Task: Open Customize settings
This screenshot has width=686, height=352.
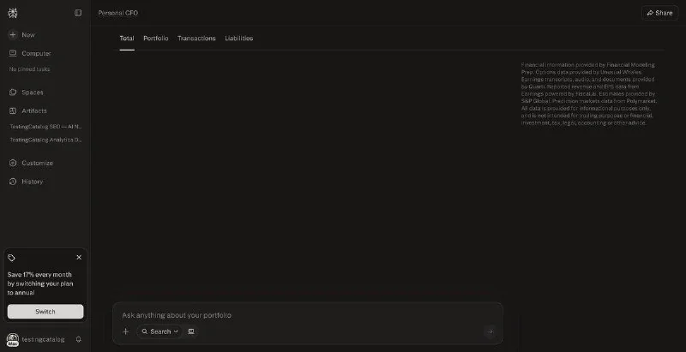Action: click(37, 163)
